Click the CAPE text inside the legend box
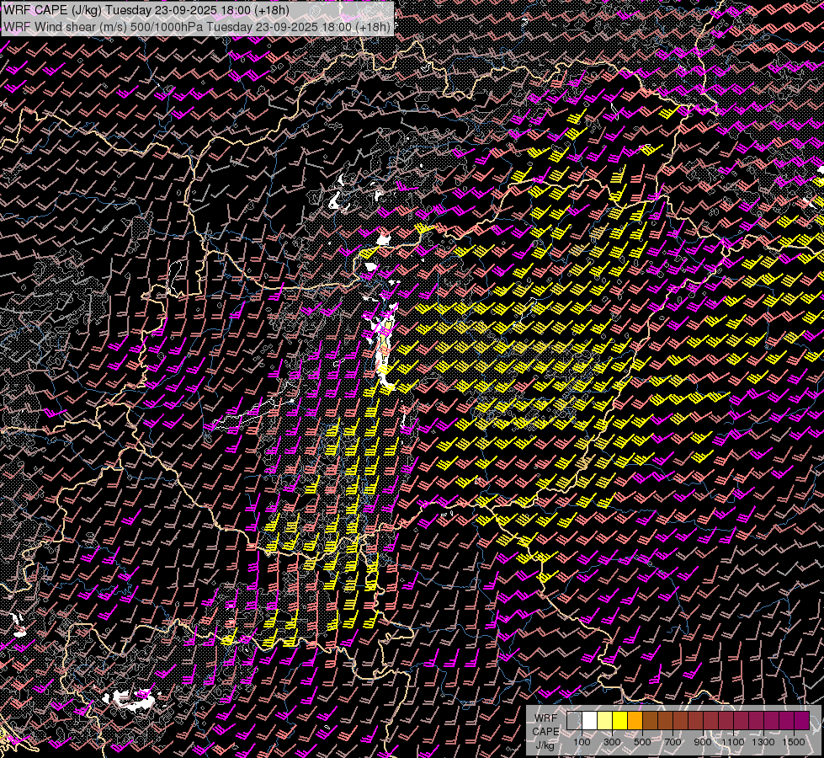The height and width of the screenshot is (758, 824). coord(545,731)
